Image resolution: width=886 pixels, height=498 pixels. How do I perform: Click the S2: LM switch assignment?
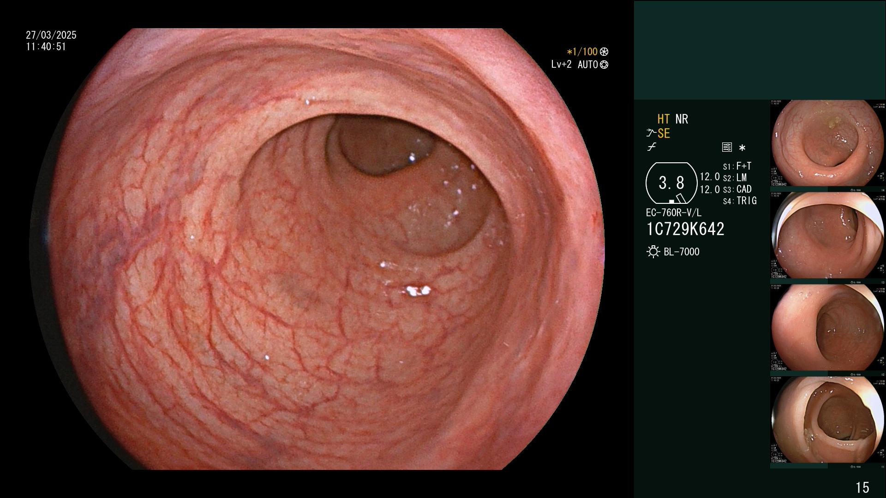tap(735, 178)
